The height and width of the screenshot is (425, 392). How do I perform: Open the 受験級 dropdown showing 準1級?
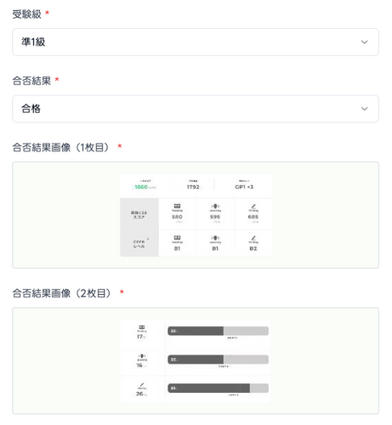(196, 42)
